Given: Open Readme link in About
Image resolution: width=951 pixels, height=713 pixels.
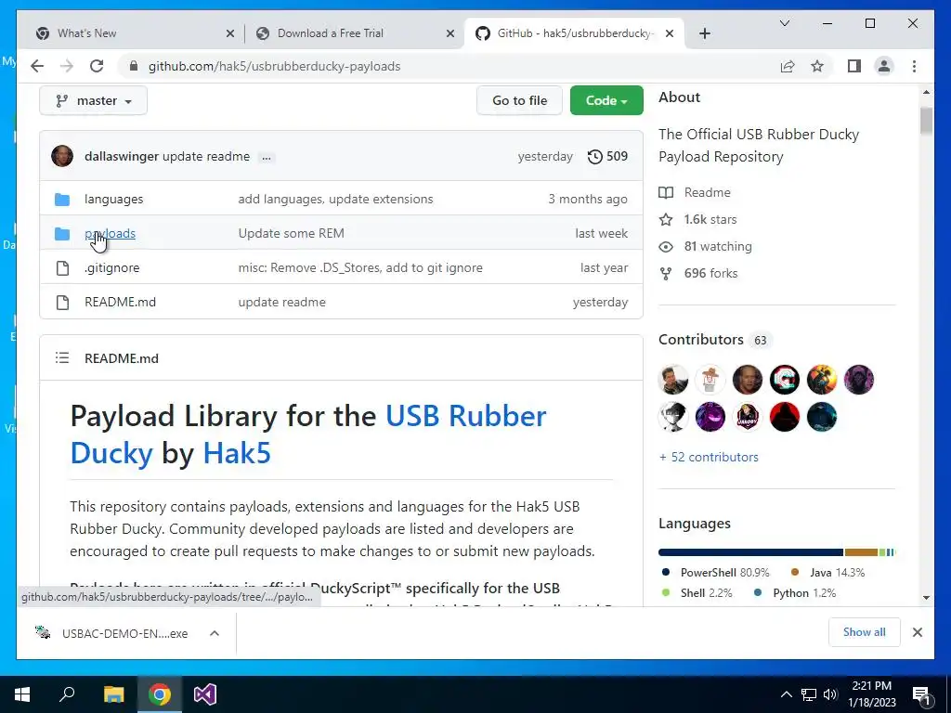Looking at the screenshot, I should (695, 192).
